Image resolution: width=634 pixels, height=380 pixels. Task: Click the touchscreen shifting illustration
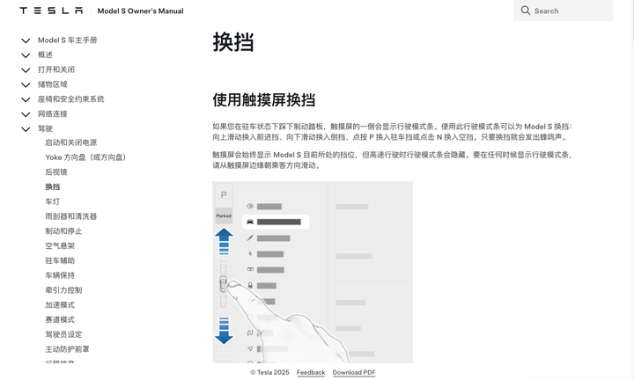tap(313, 272)
